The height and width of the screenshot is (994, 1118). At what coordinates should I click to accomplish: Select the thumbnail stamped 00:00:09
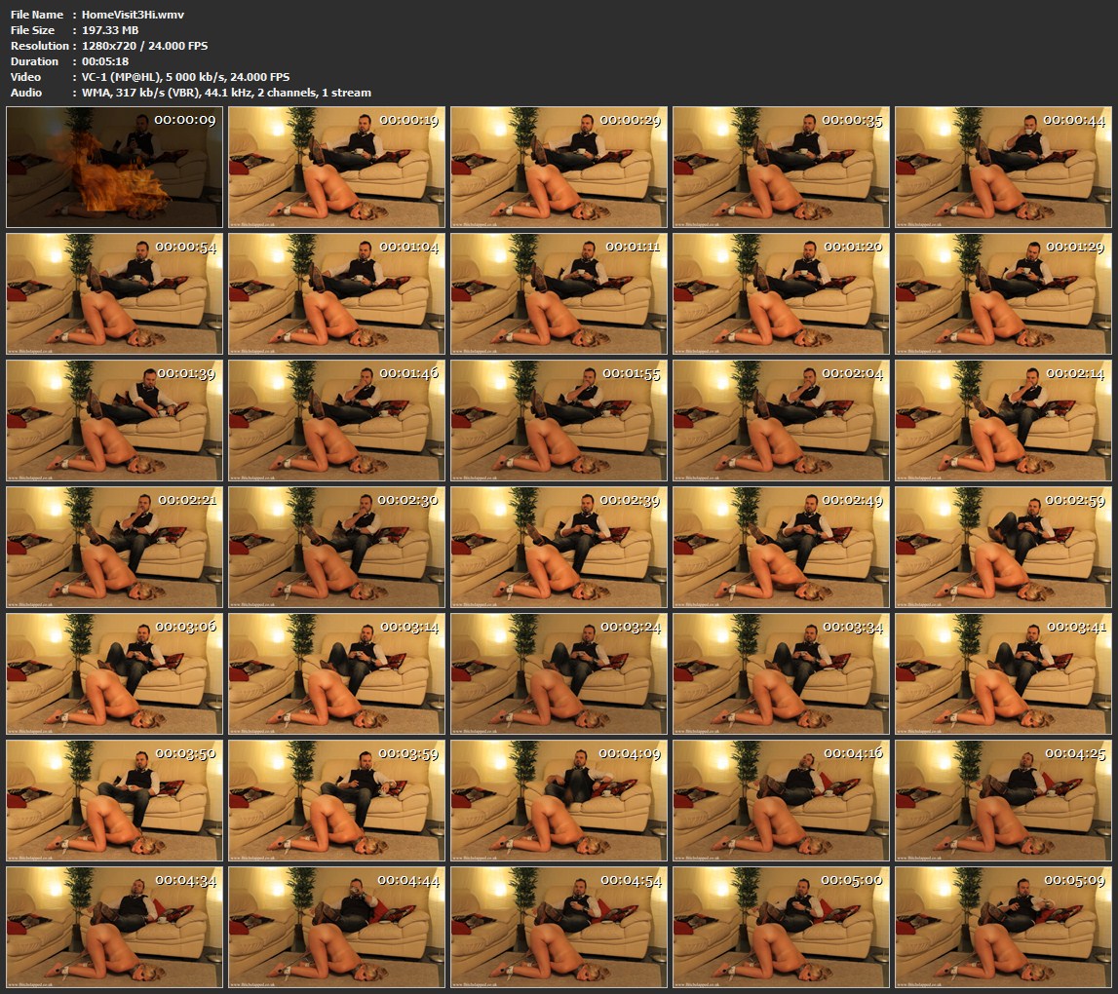coord(114,167)
